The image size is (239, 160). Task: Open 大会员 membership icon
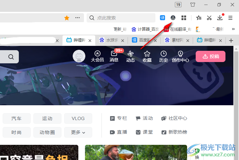(98, 56)
